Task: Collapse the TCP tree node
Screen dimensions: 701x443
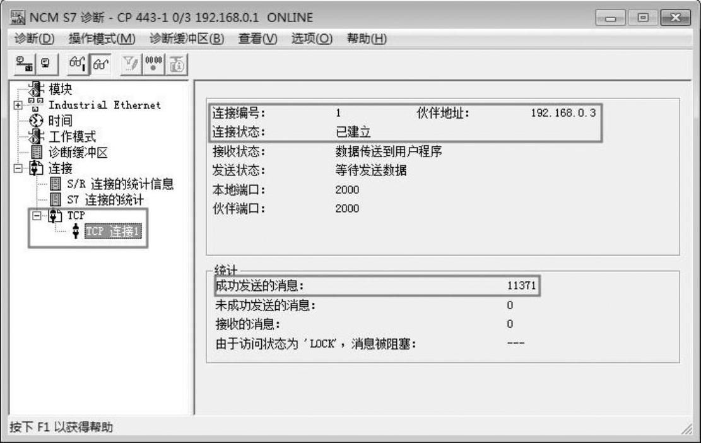Action: (x=37, y=216)
